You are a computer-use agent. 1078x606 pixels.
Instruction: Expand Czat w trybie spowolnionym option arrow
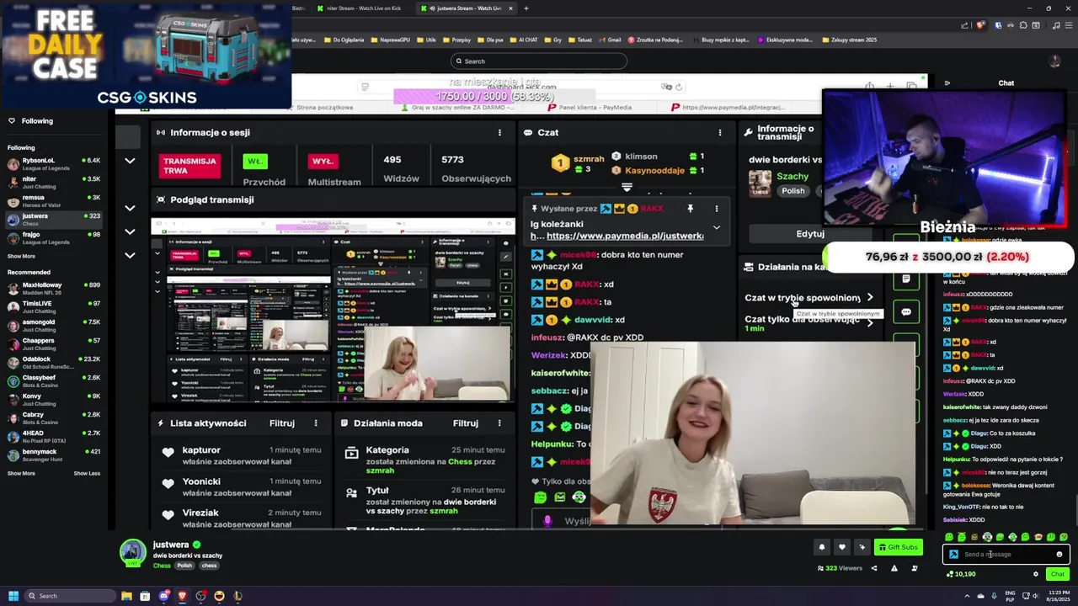[870, 297]
